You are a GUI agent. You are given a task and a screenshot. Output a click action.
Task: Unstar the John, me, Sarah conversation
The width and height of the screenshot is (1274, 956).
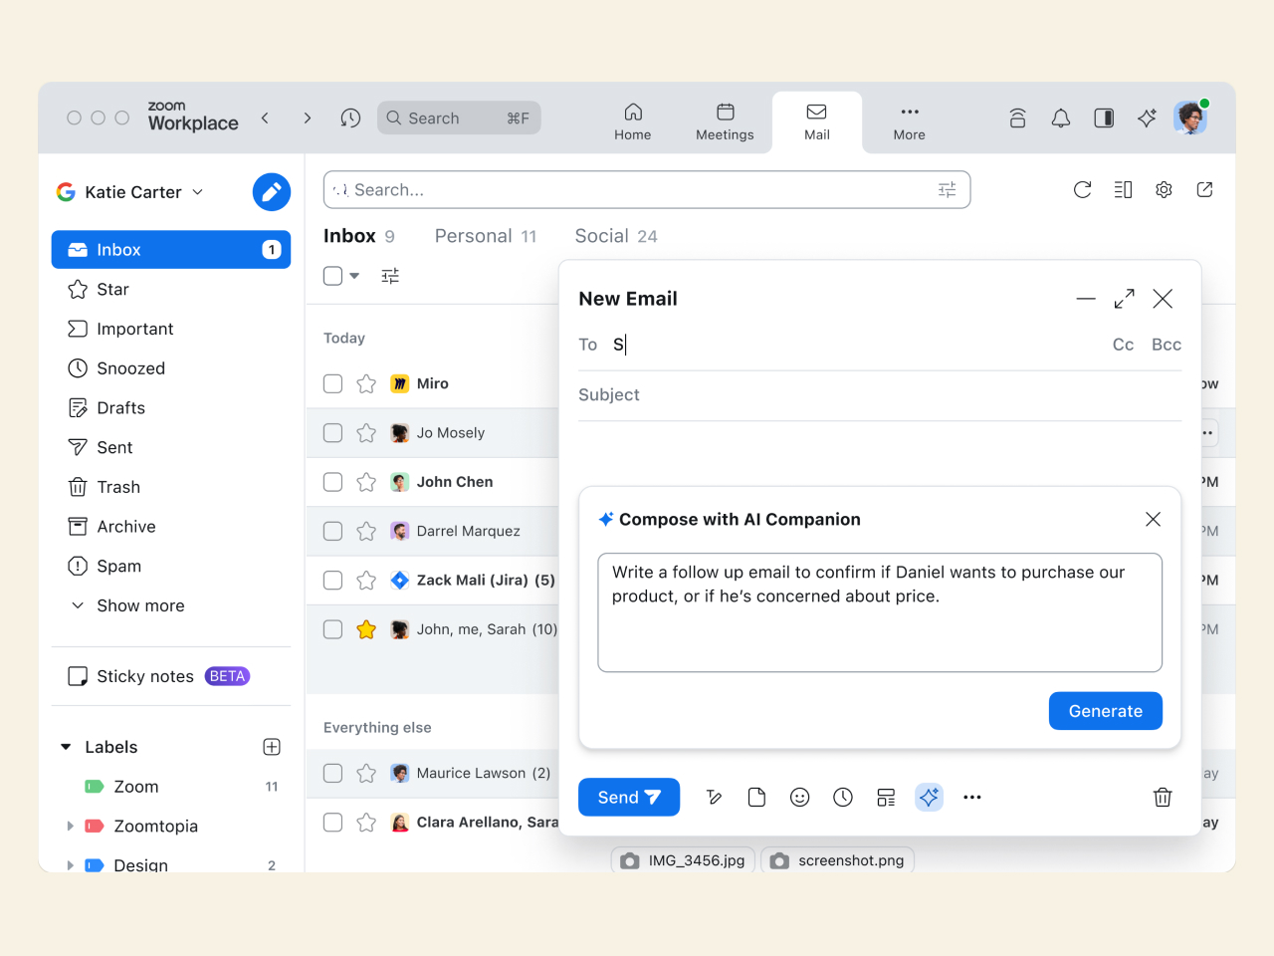tap(366, 629)
